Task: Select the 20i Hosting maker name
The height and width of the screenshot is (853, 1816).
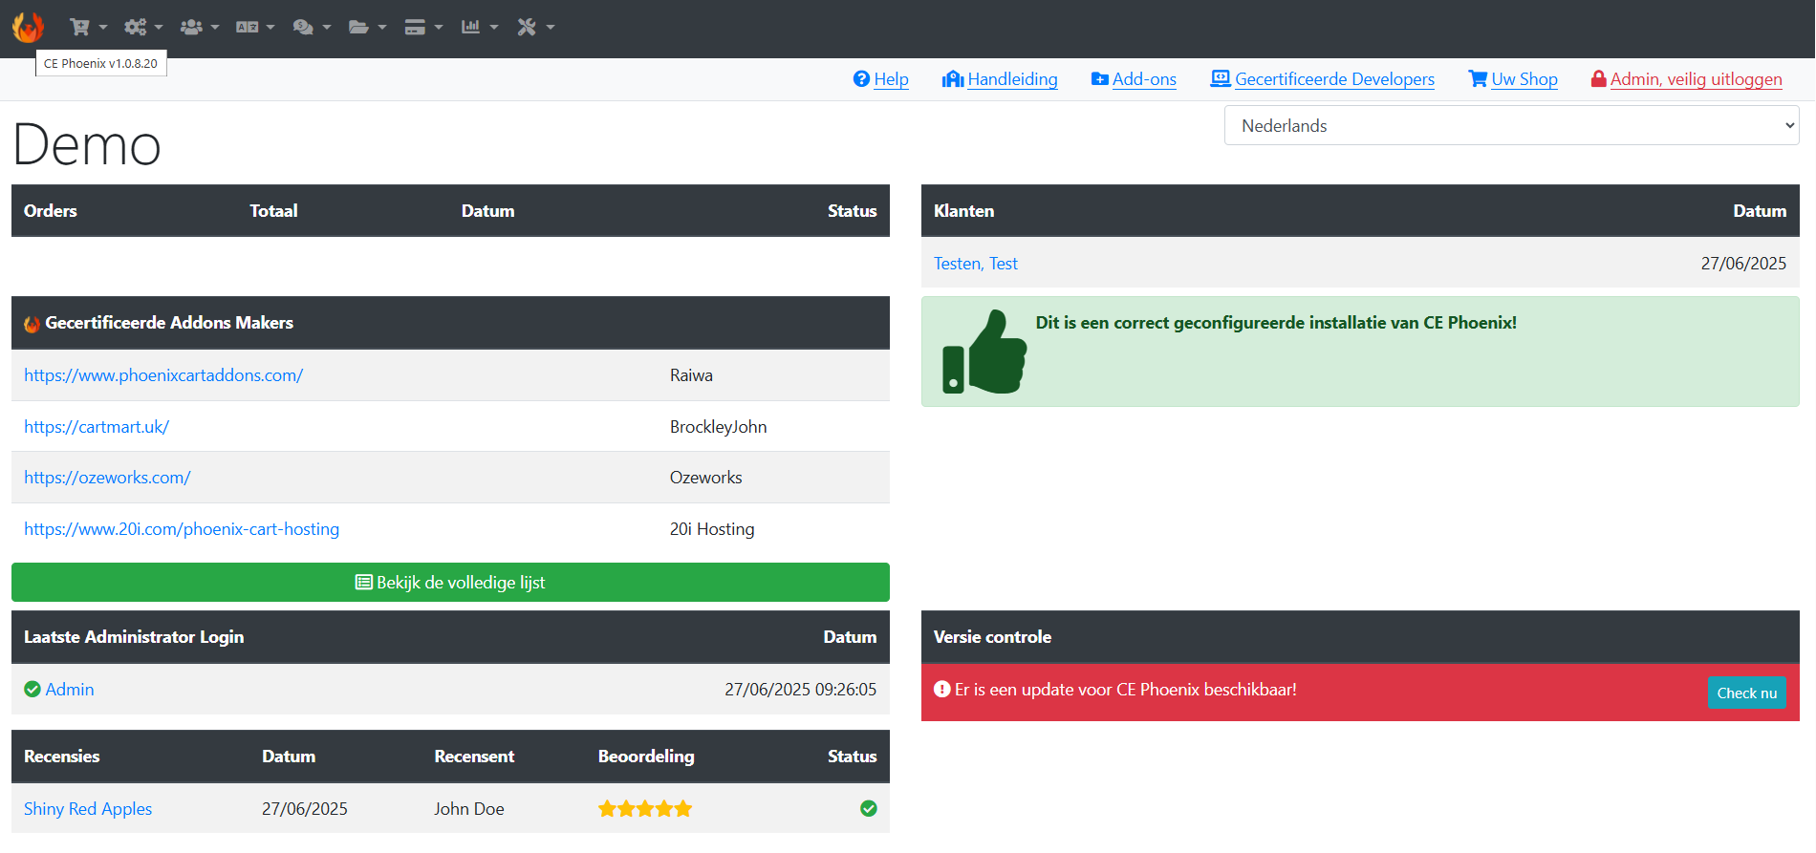Action: 712,529
